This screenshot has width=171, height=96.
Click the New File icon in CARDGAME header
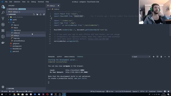pos(34,14)
